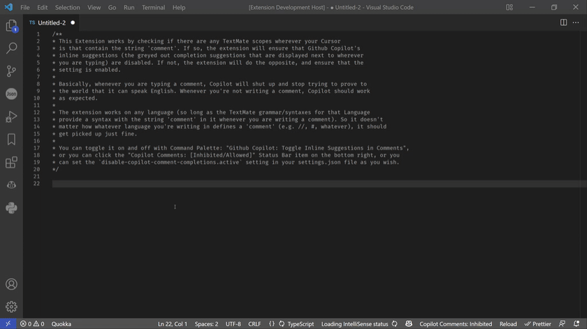Select the Untitled-2 editor tab
This screenshot has width=587, height=329.
click(x=51, y=23)
